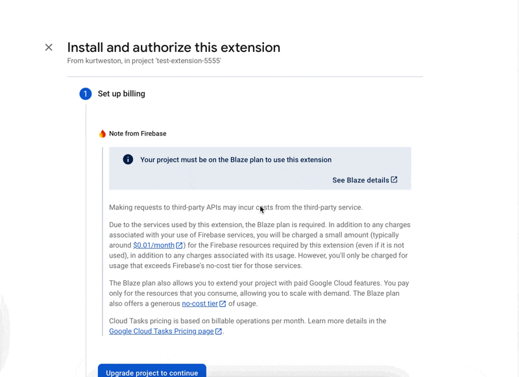Open the $0.01/month pricing link
519x377 pixels.
click(x=154, y=245)
